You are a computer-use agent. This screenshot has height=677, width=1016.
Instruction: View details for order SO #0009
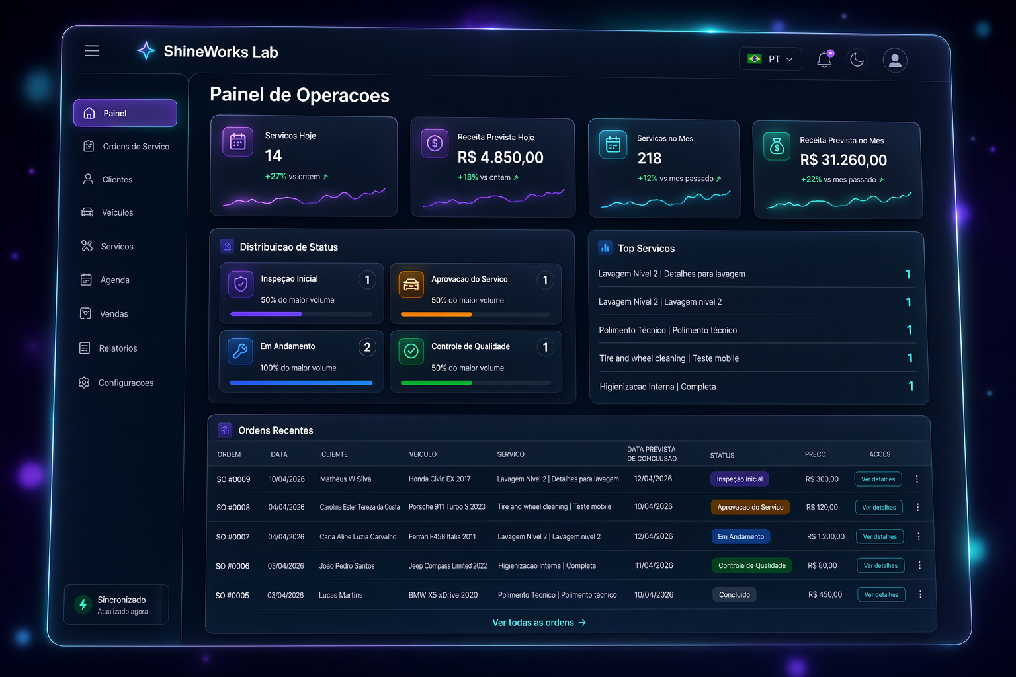tap(878, 479)
